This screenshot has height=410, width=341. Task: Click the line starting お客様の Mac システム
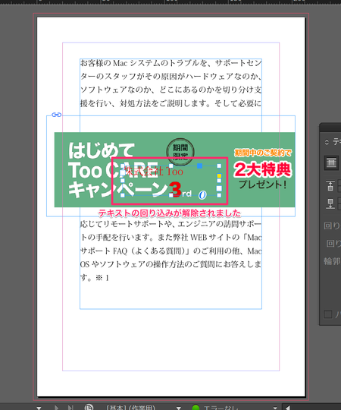pyautogui.click(x=170, y=63)
